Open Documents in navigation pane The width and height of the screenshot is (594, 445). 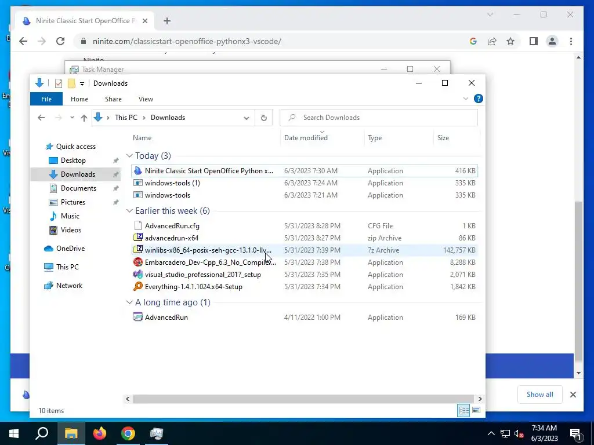(x=78, y=188)
